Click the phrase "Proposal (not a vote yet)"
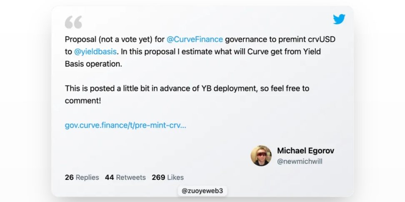 point(109,39)
